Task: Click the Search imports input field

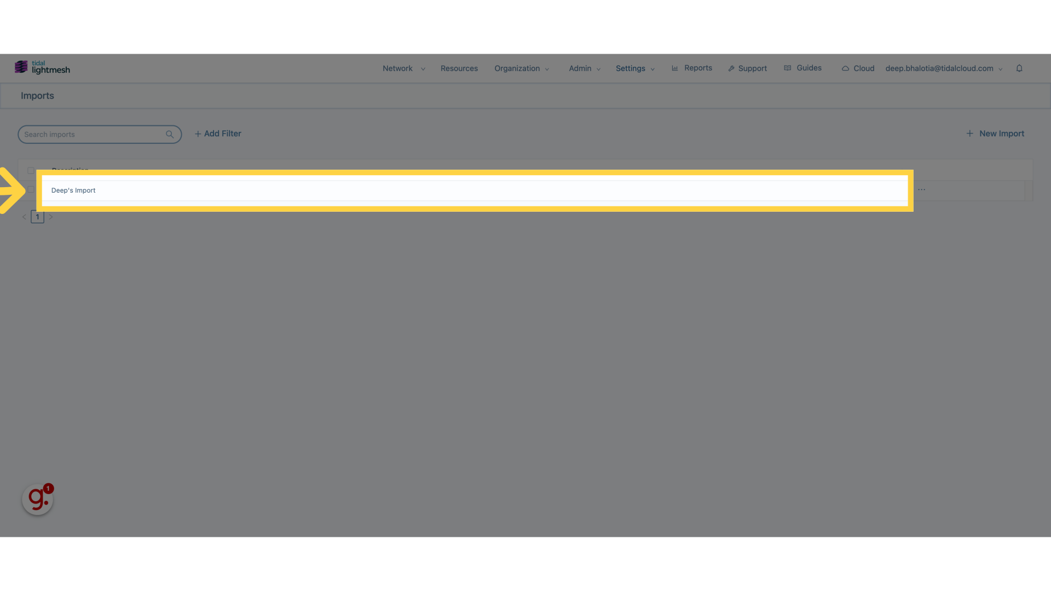Action: [100, 134]
